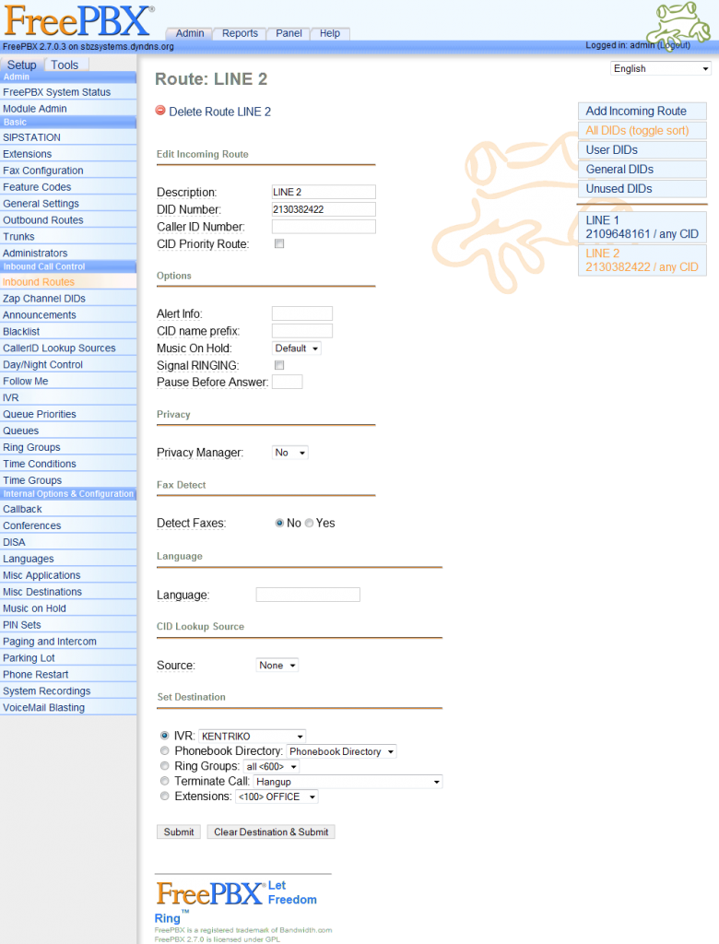Screen dimensions: 719x944
Task: Switch to the Reports tab
Action: tap(240, 33)
